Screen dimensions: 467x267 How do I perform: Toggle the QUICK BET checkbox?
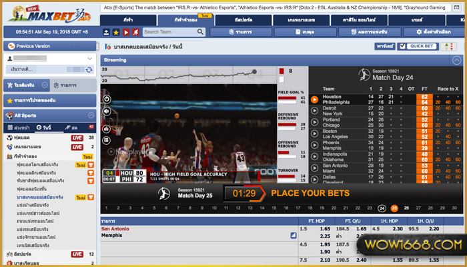pyautogui.click(x=402, y=47)
